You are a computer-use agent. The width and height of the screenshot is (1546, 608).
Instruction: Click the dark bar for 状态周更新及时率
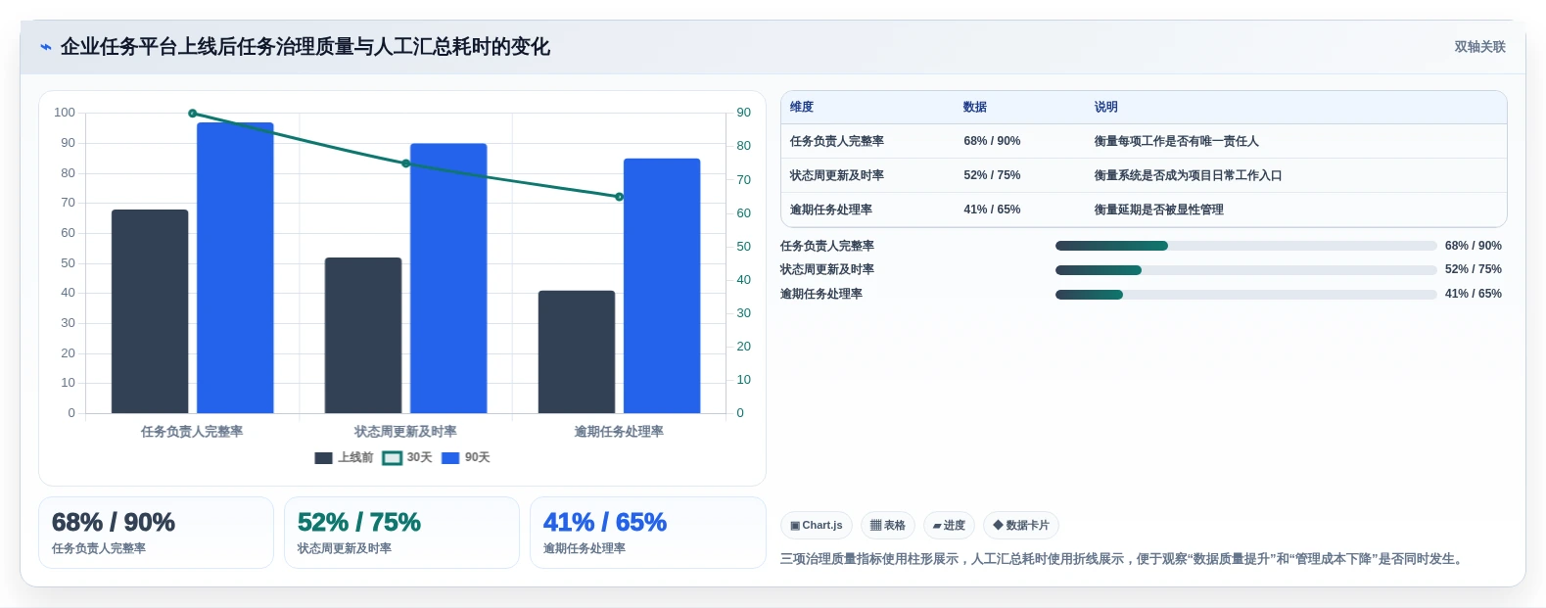363,335
